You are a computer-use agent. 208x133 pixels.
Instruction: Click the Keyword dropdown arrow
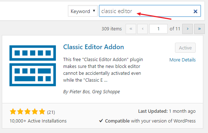(94, 11)
